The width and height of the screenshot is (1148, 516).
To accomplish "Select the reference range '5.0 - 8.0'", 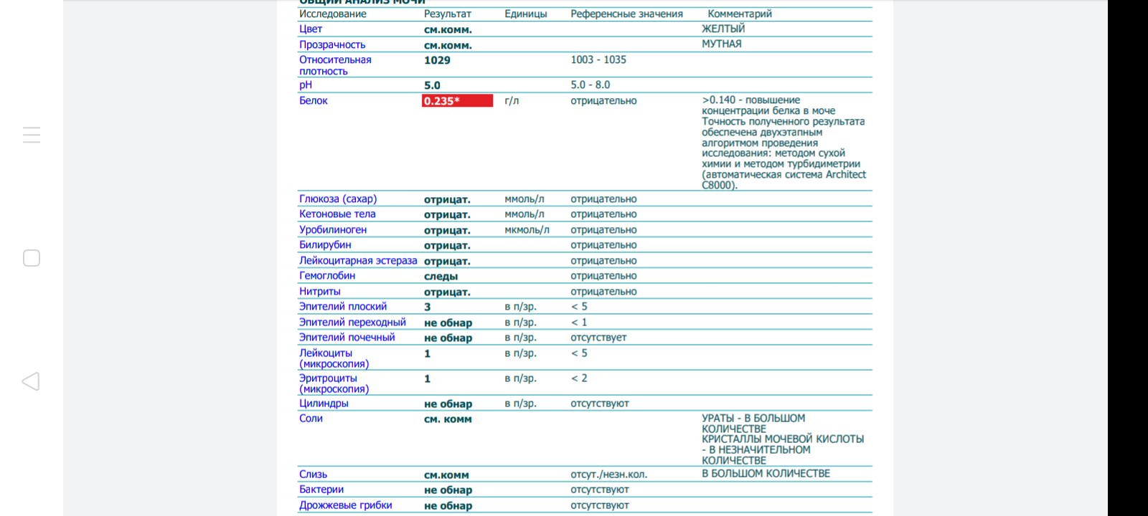I will (591, 85).
